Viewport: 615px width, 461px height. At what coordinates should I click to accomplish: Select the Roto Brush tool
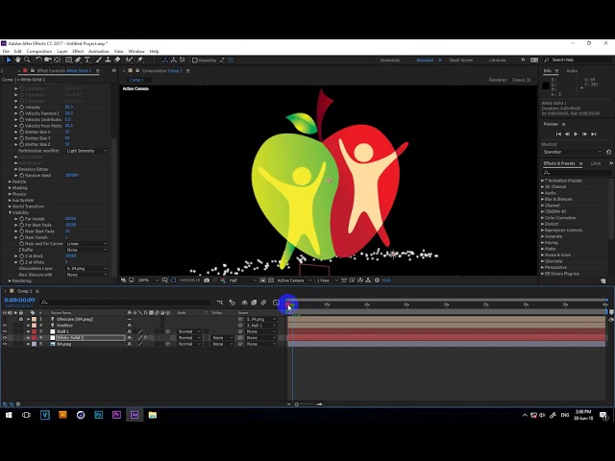(x=129, y=60)
